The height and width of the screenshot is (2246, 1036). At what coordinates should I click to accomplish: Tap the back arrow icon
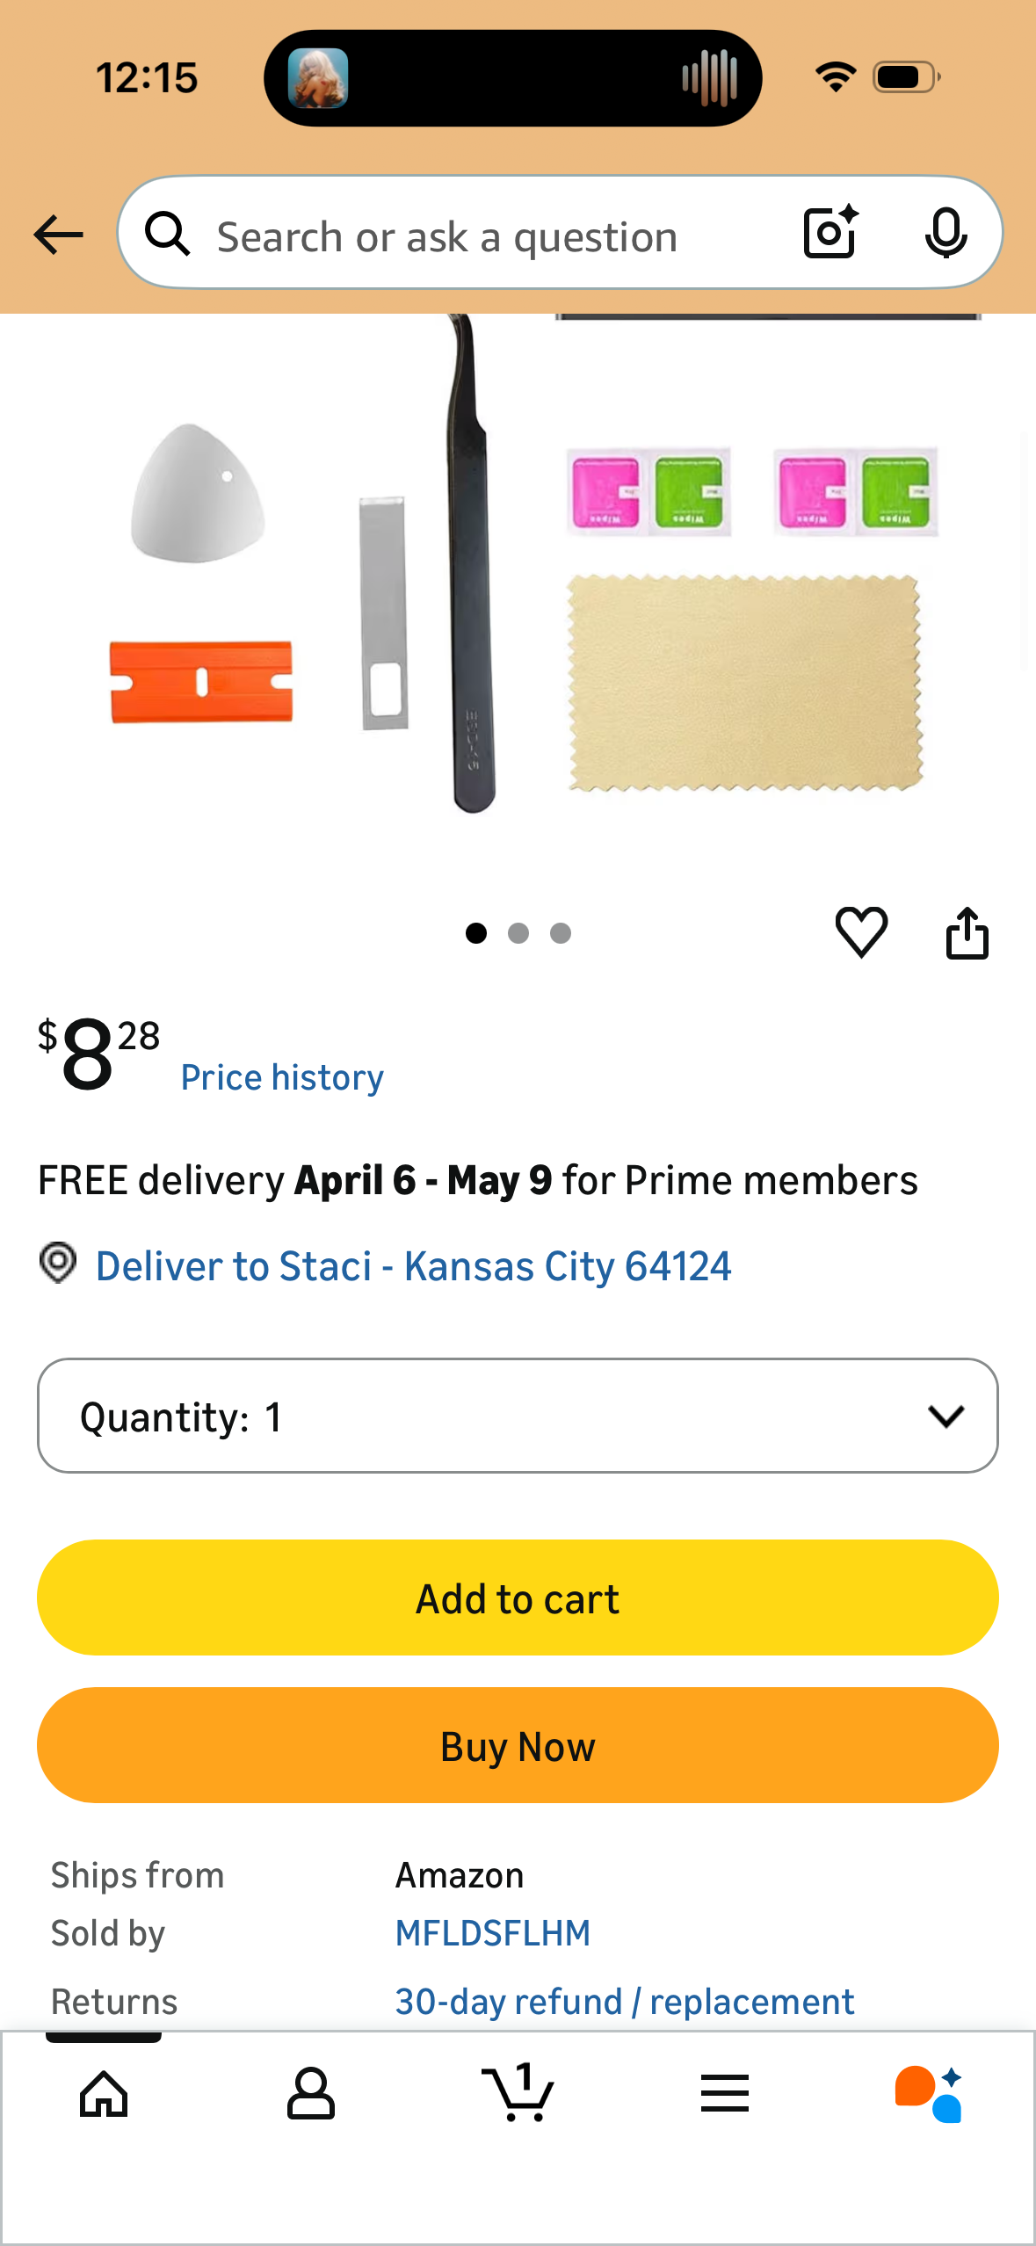point(58,235)
